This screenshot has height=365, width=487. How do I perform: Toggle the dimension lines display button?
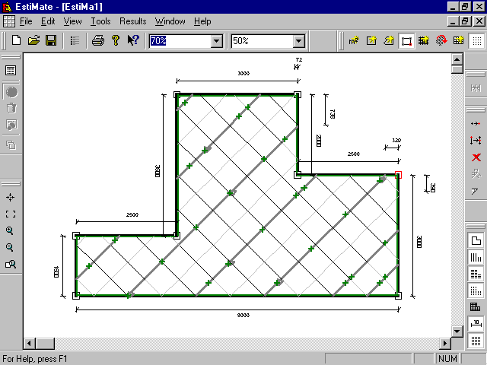[476, 324]
